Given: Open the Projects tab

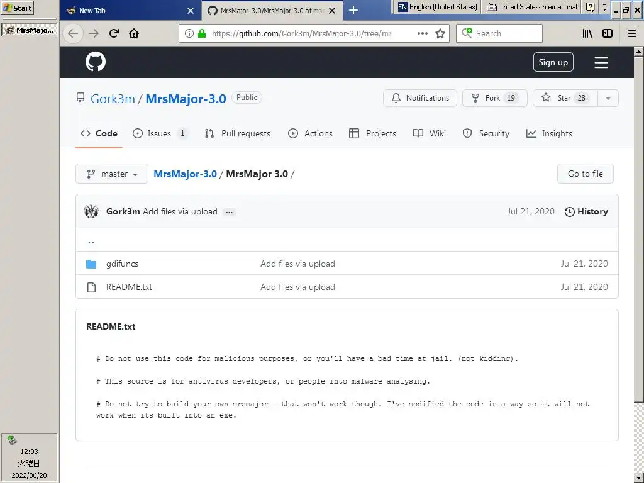Looking at the screenshot, I should pyautogui.click(x=372, y=133).
